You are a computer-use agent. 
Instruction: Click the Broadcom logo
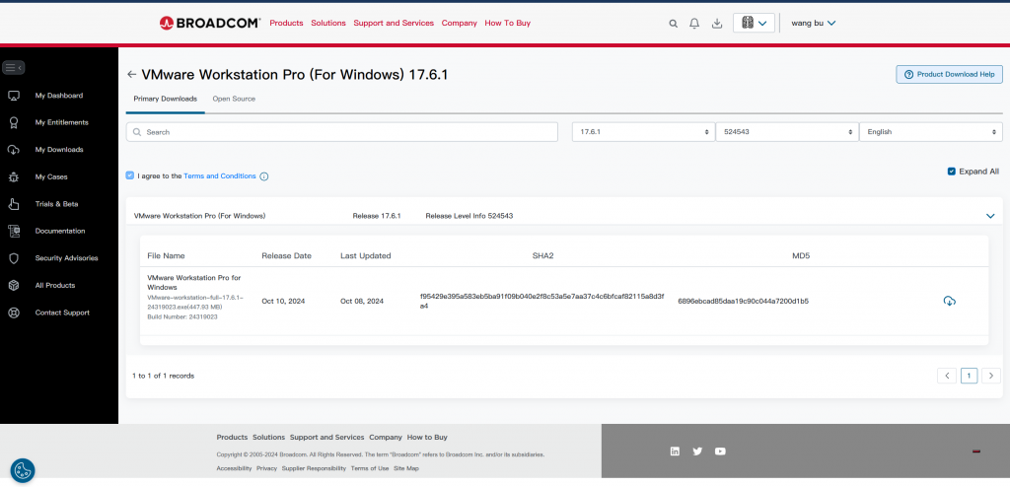210,24
